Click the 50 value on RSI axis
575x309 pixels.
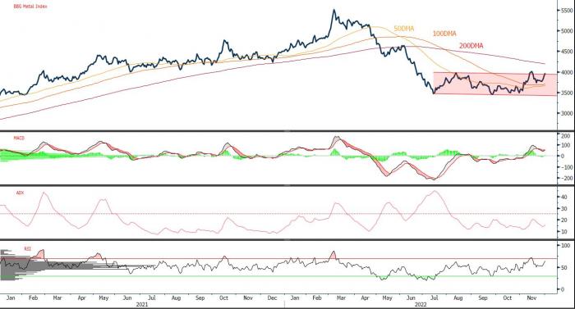[564, 268]
